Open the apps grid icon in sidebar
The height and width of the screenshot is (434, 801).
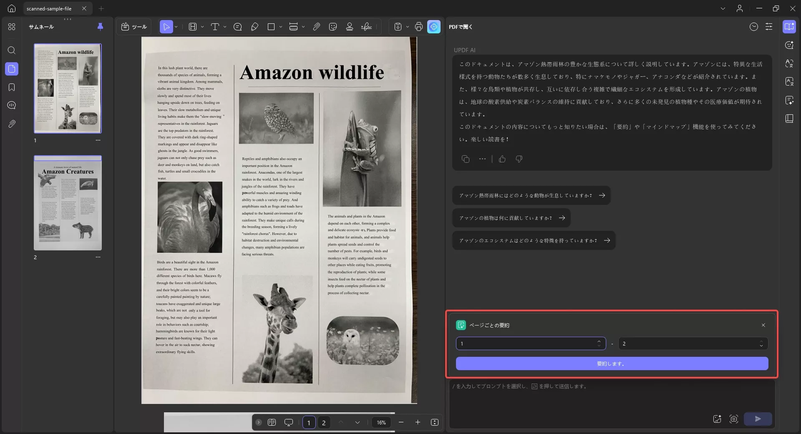(12, 27)
